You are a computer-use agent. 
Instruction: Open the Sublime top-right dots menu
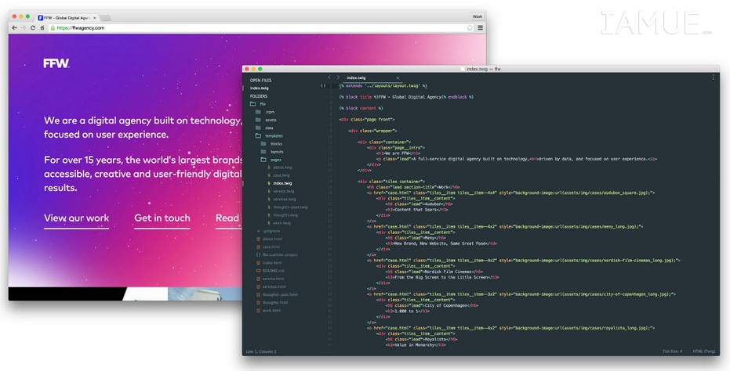[713, 77]
